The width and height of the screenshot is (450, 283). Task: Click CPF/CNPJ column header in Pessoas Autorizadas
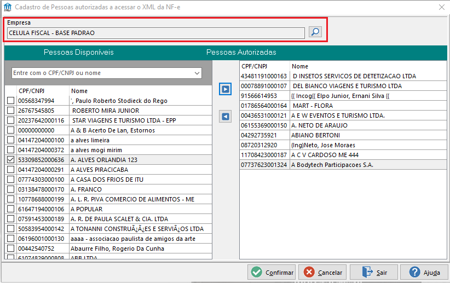pyautogui.click(x=254, y=66)
